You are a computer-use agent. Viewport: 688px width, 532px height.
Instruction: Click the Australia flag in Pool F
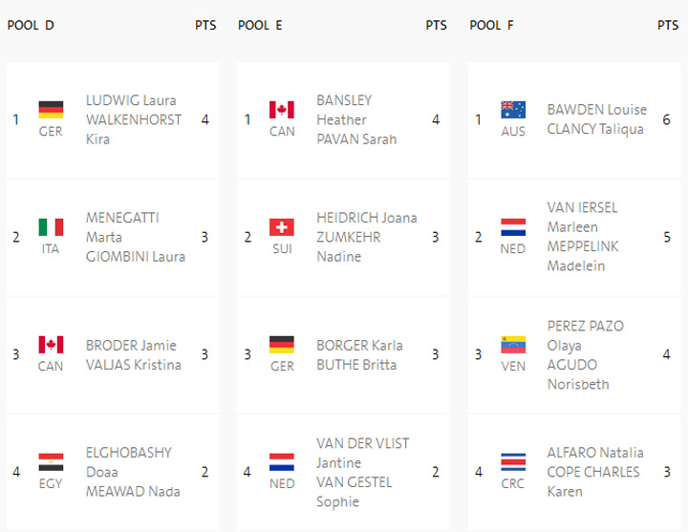click(x=513, y=110)
